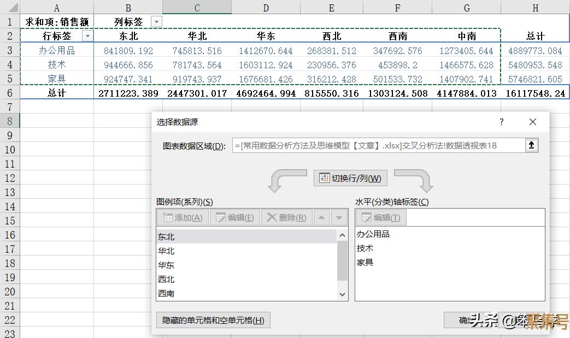Click the chart data range input field
This screenshot has width=570, height=338.
377,145
